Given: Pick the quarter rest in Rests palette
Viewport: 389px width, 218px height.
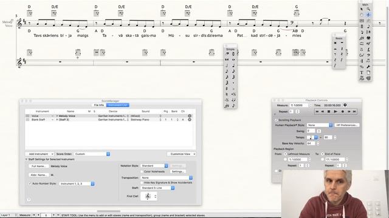Looking at the screenshot, I should pyautogui.click(x=342, y=48).
